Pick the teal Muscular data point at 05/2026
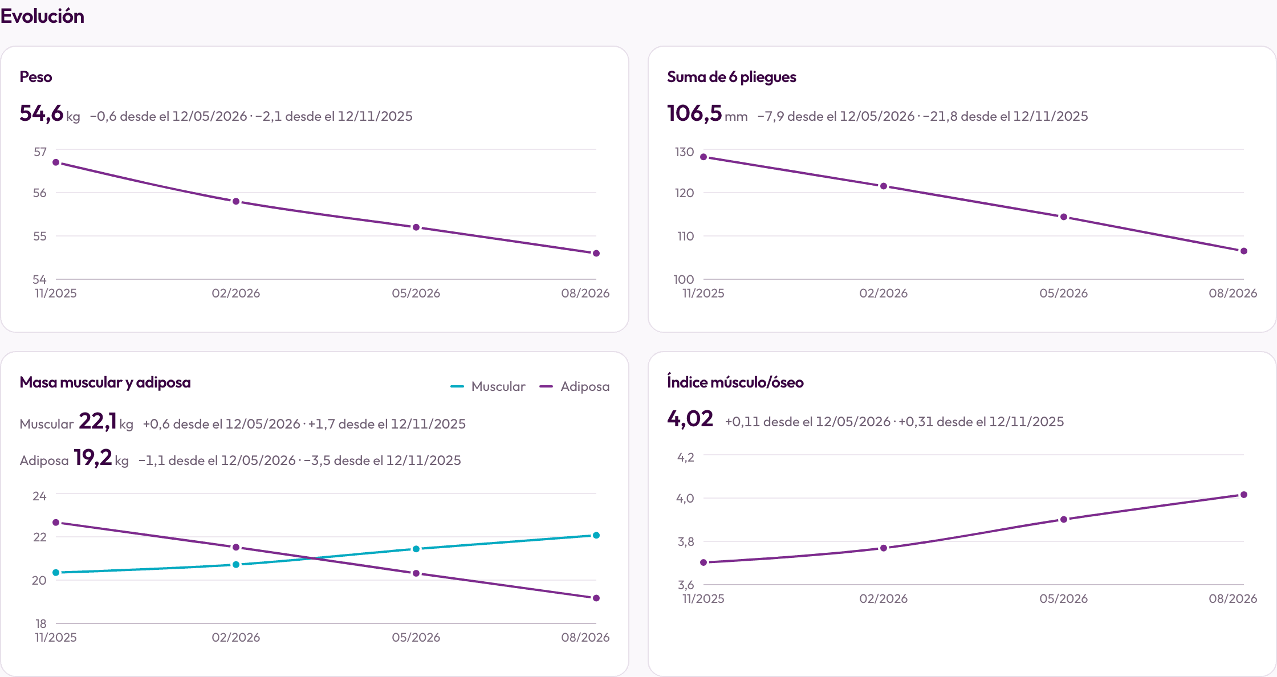The width and height of the screenshot is (1277, 677). [416, 549]
